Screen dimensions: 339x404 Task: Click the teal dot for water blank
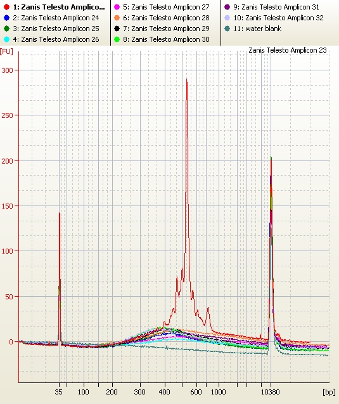point(227,29)
